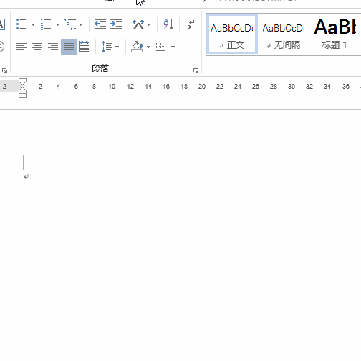Select the 无间隔 style
The height and width of the screenshot is (361, 361).
(284, 34)
